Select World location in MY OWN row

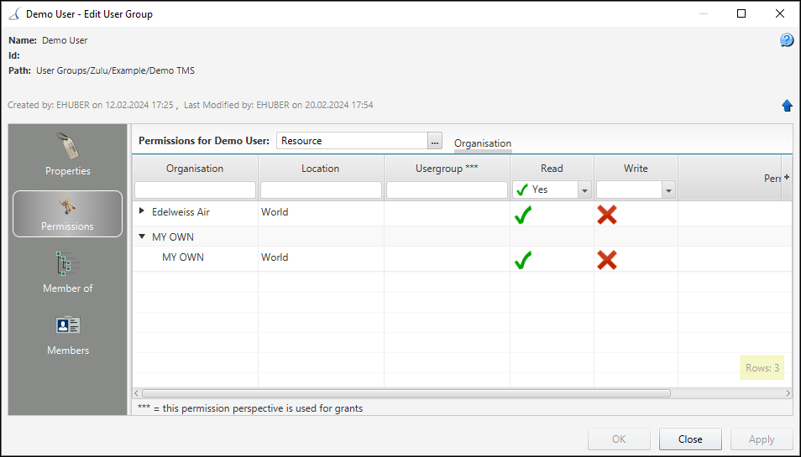(275, 257)
